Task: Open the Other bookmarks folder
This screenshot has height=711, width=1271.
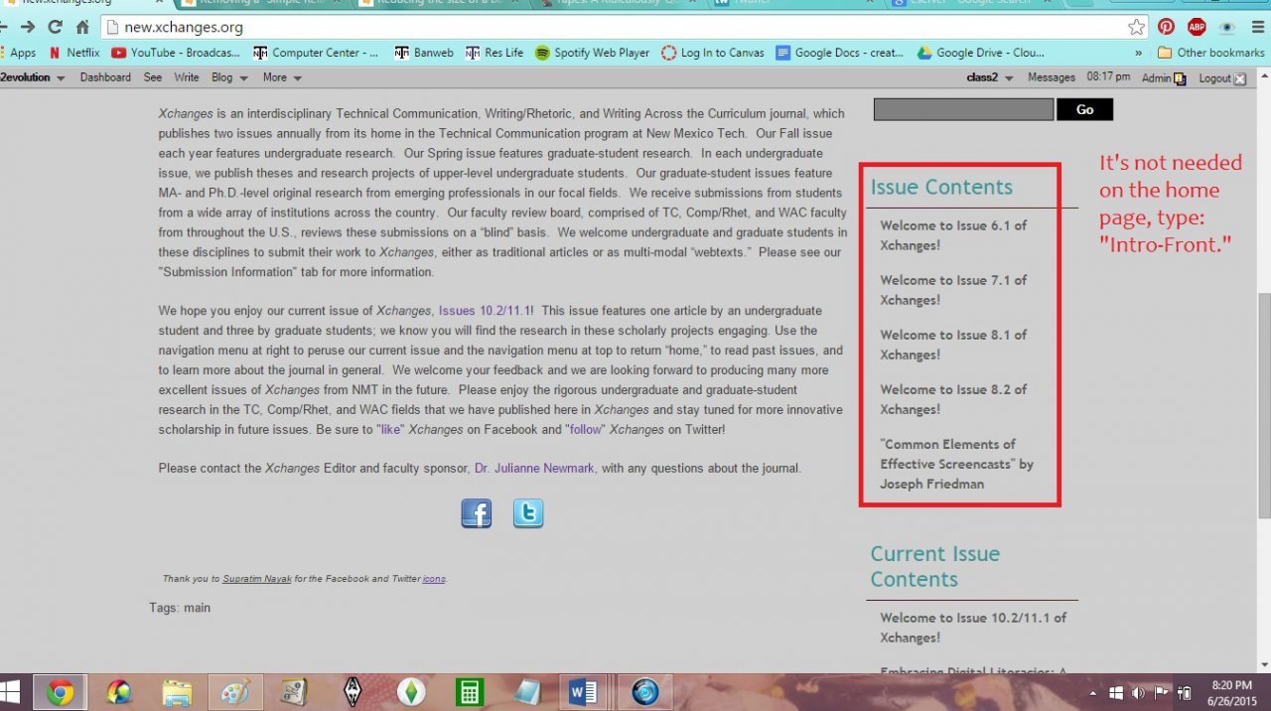Action: (x=1210, y=53)
